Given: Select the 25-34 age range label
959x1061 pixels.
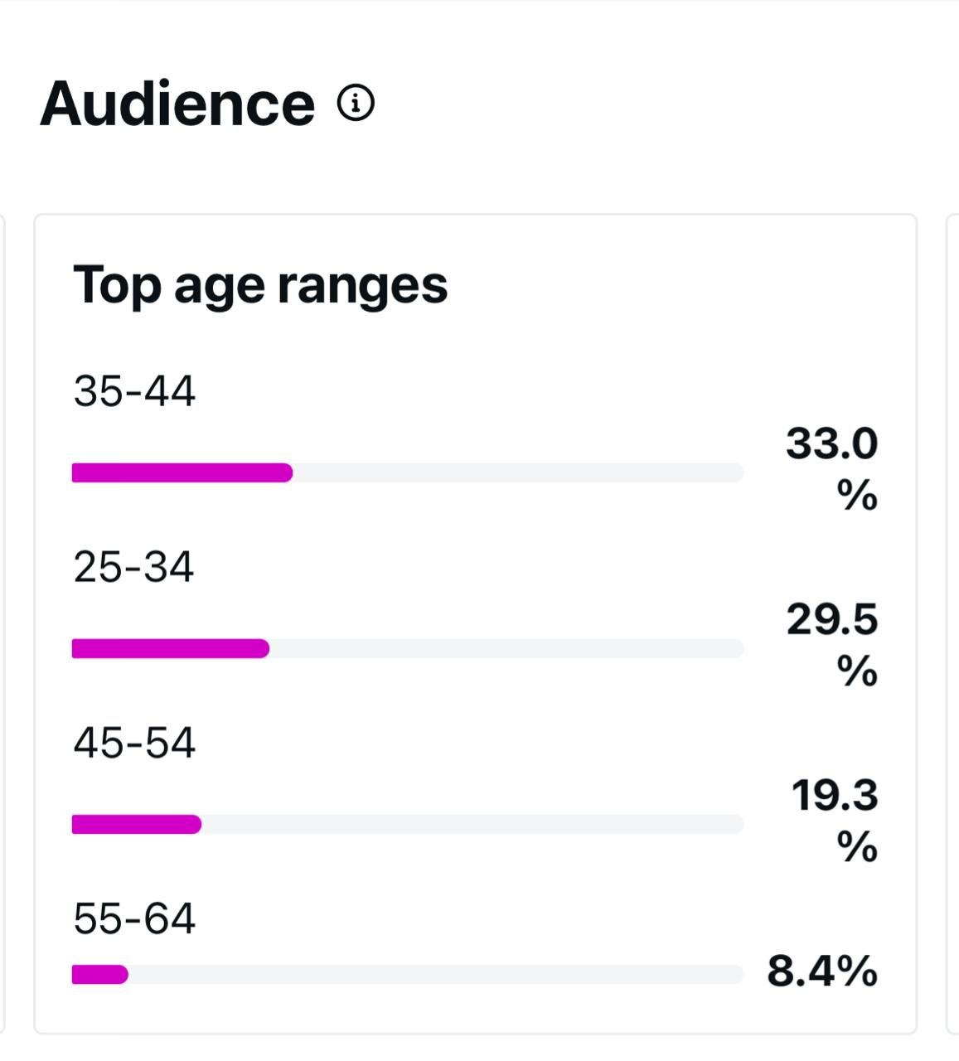Looking at the screenshot, I should (x=133, y=567).
